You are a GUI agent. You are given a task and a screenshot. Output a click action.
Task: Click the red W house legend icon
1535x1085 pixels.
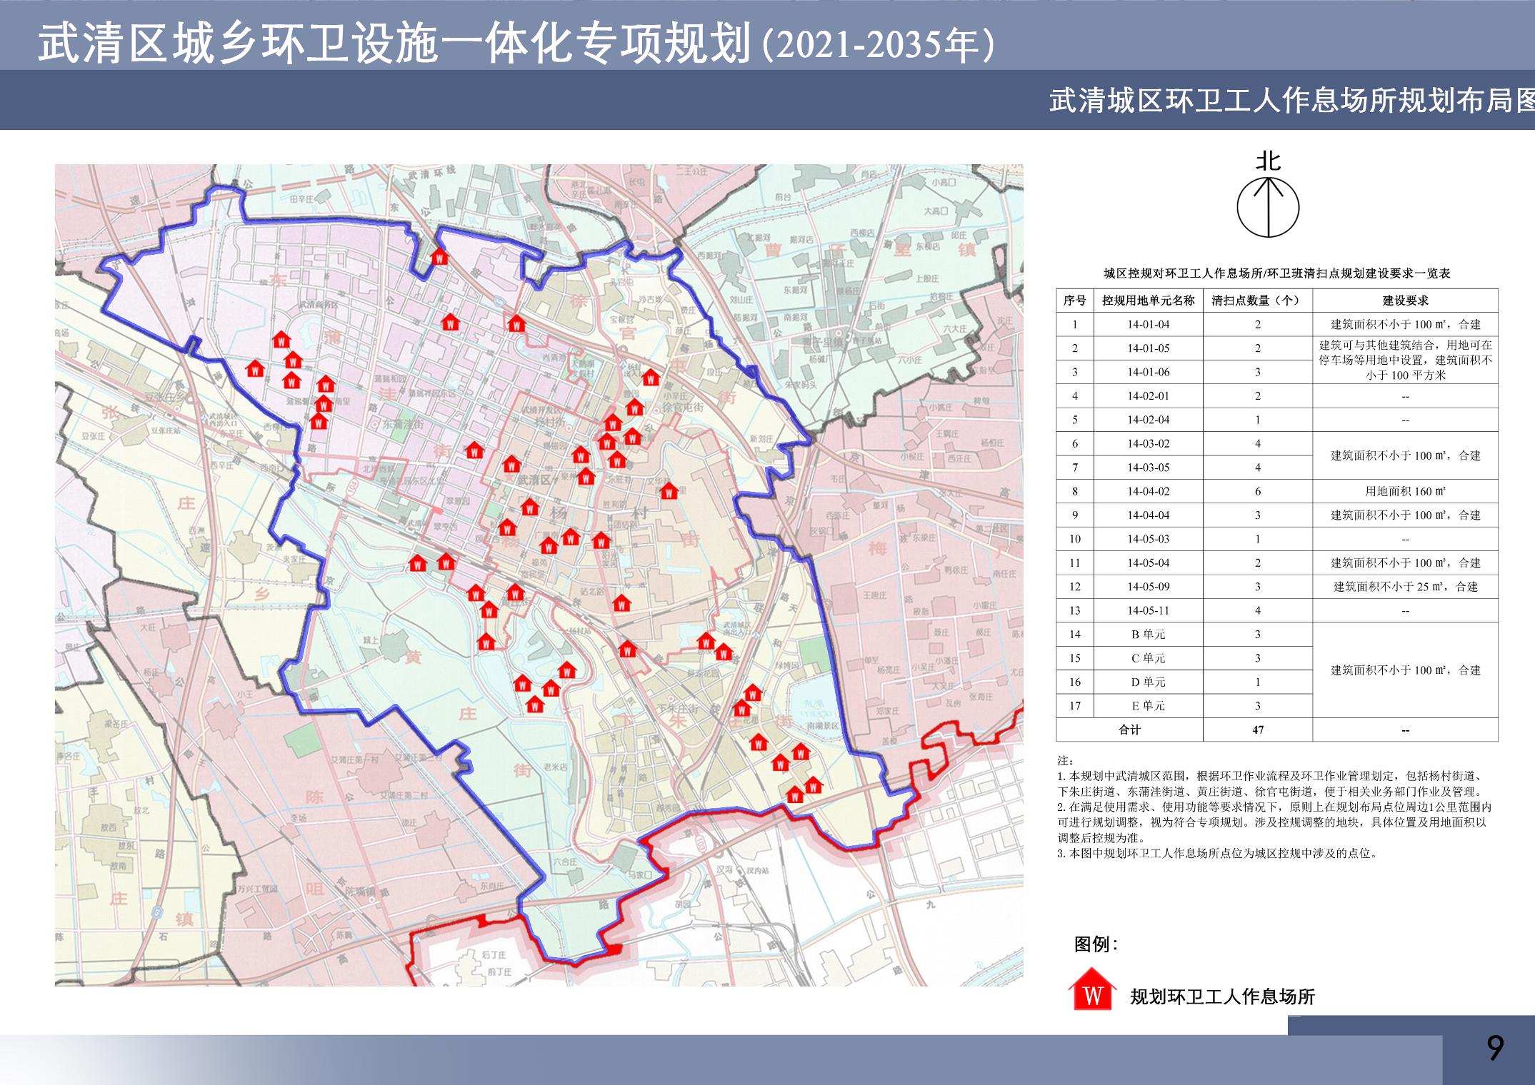point(1092,990)
